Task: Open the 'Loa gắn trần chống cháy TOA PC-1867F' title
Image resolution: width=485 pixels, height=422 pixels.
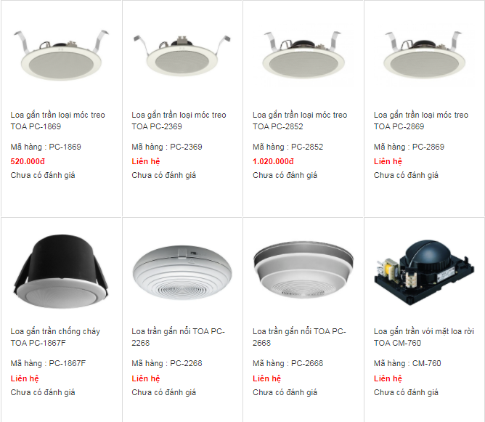Action: (55, 337)
